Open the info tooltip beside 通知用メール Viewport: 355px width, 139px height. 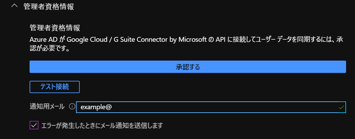pos(72,107)
